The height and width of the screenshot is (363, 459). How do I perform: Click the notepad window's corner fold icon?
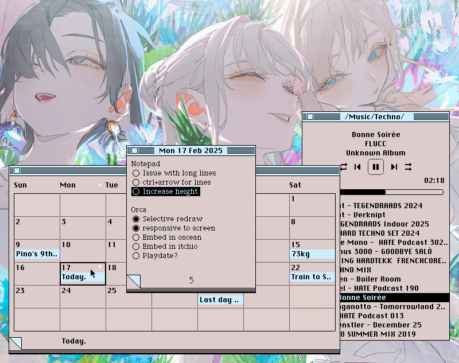point(134,281)
